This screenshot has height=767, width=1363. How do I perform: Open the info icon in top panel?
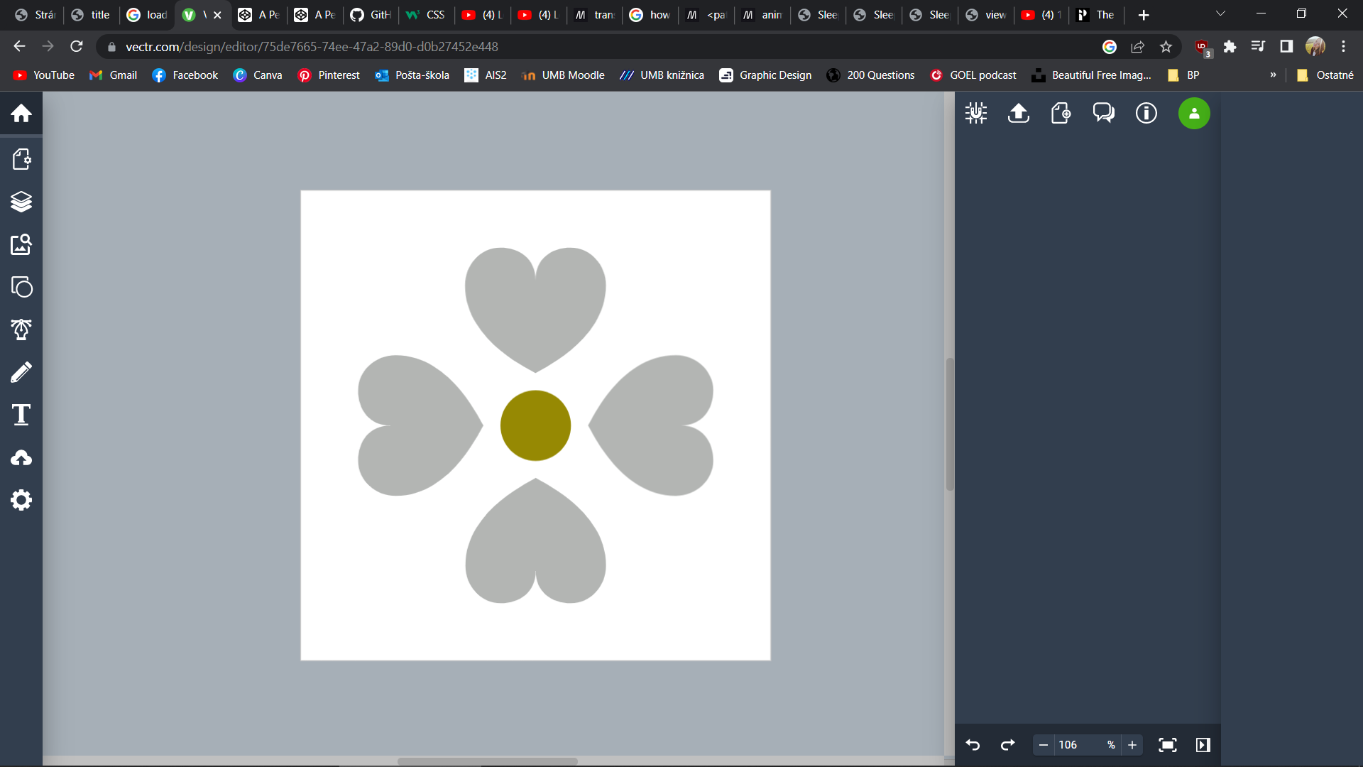tap(1146, 113)
